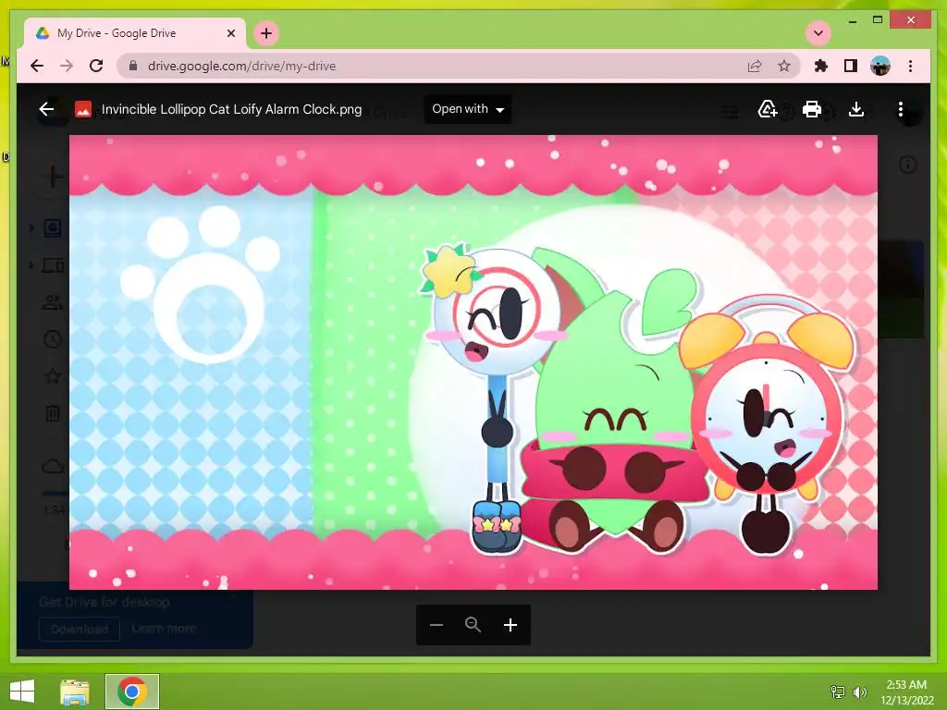Click the dimmed Download button behind preview

(80, 629)
